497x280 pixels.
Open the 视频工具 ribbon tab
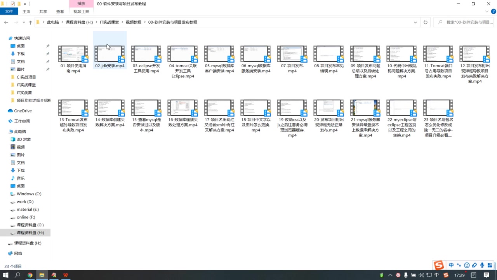point(81,12)
